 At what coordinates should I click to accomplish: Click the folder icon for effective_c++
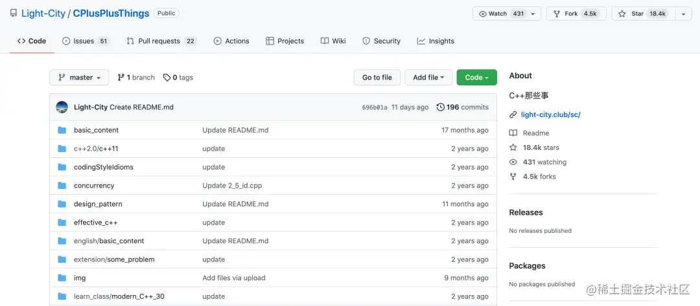coord(62,223)
